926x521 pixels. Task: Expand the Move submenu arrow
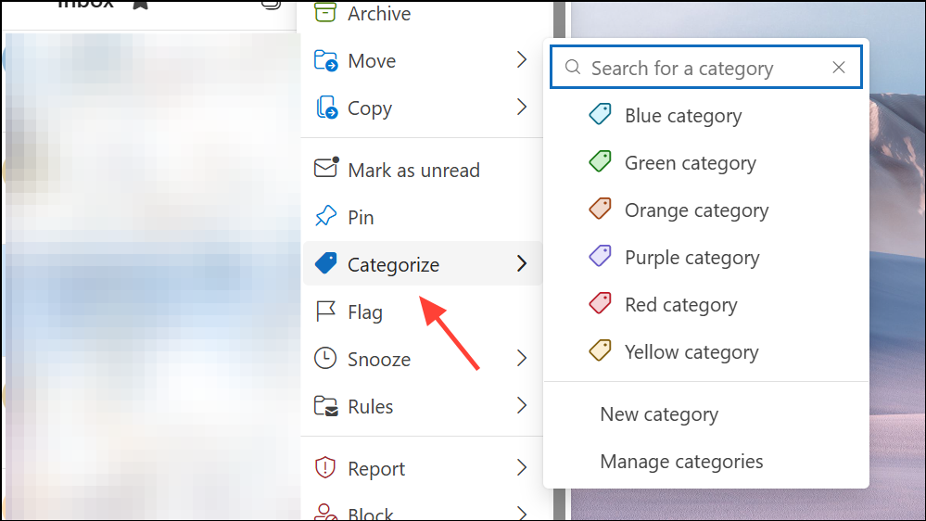click(x=521, y=61)
